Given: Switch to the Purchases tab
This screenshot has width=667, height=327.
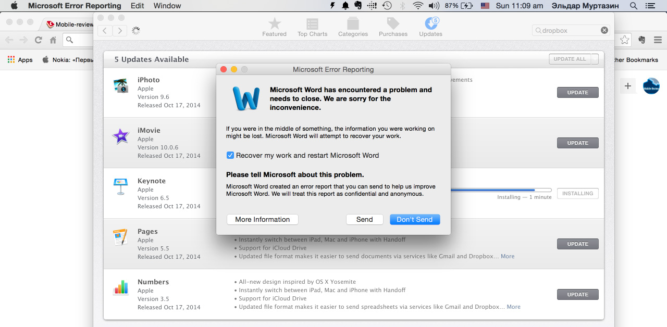Looking at the screenshot, I should pos(393,27).
